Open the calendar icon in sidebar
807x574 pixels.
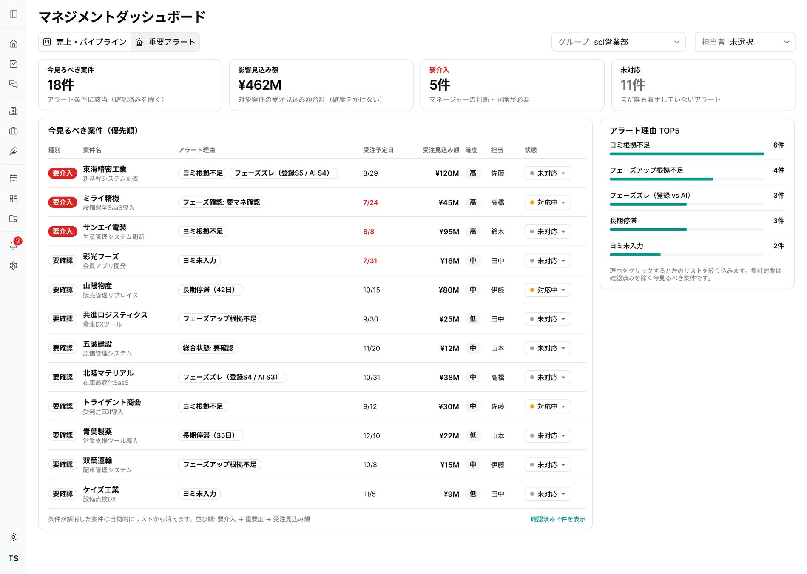tap(14, 178)
